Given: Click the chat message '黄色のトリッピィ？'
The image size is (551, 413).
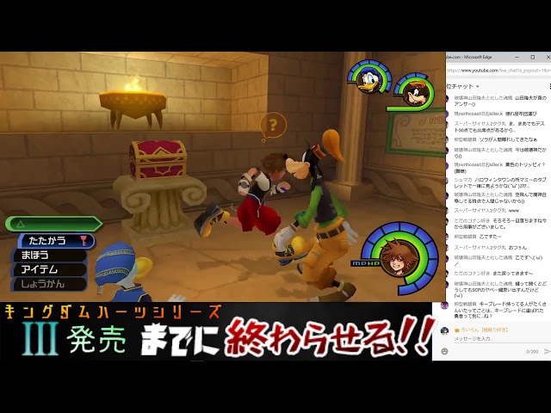Looking at the screenshot, I should click(526, 164).
